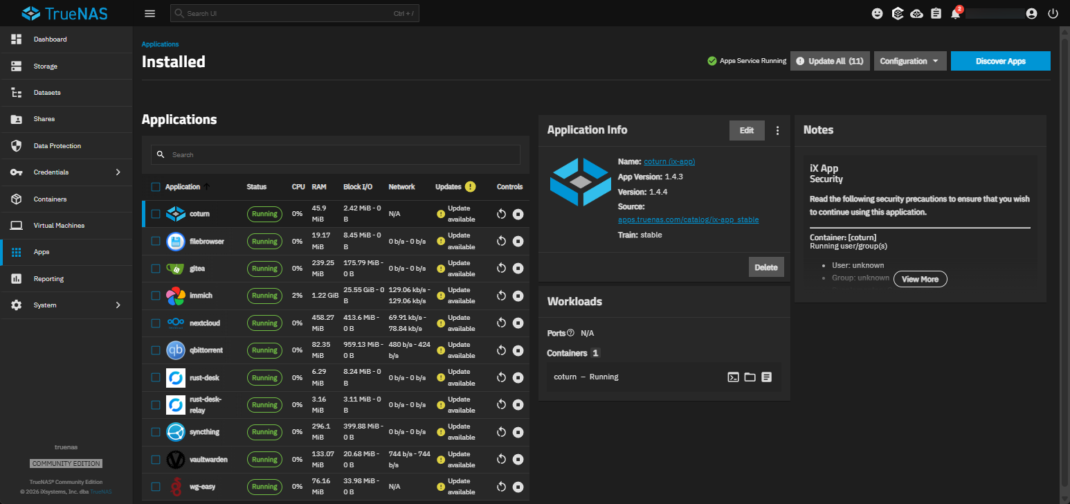Open the user account icon
The height and width of the screenshot is (504, 1070).
[x=1032, y=13]
